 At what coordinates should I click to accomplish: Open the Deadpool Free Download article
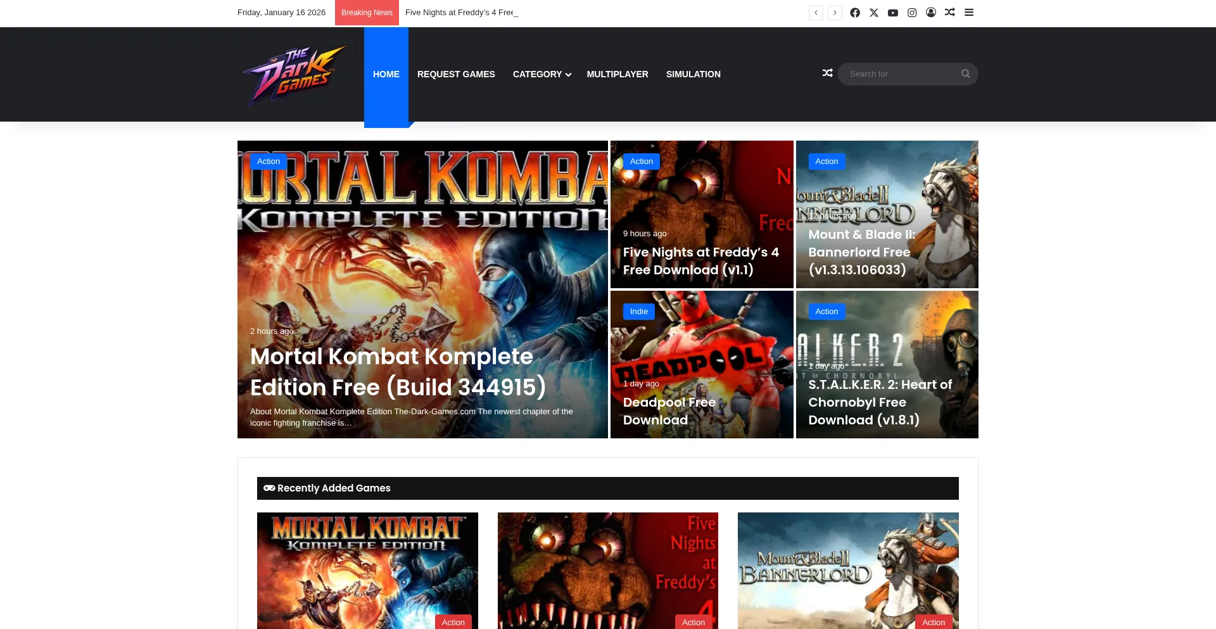click(x=669, y=411)
